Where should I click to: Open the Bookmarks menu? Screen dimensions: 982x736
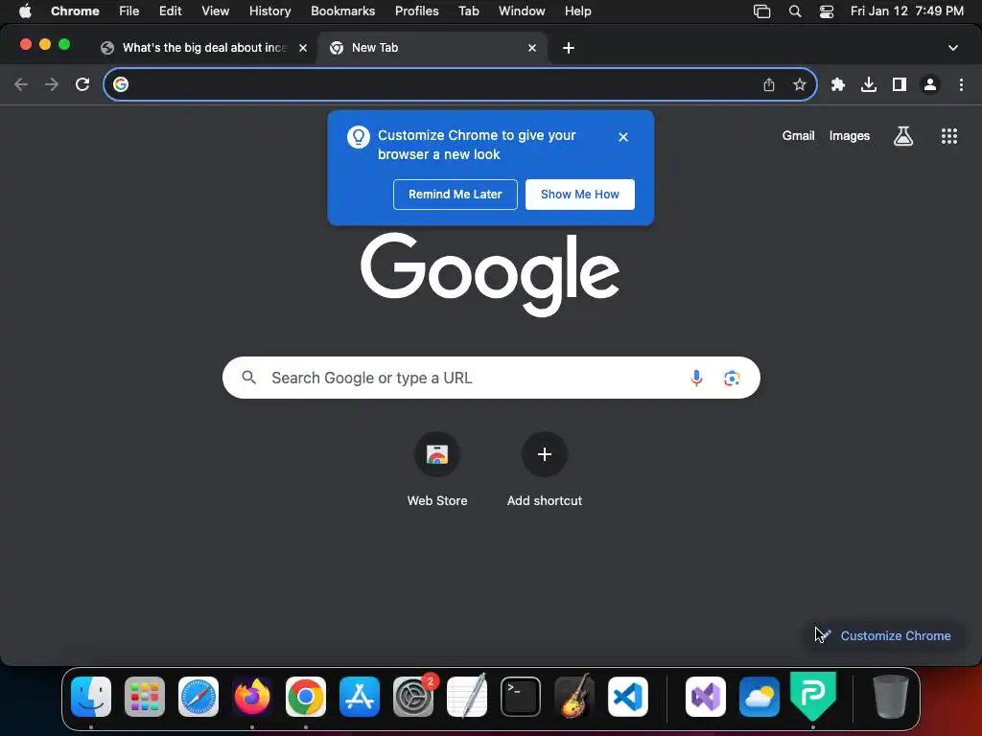pyautogui.click(x=342, y=11)
